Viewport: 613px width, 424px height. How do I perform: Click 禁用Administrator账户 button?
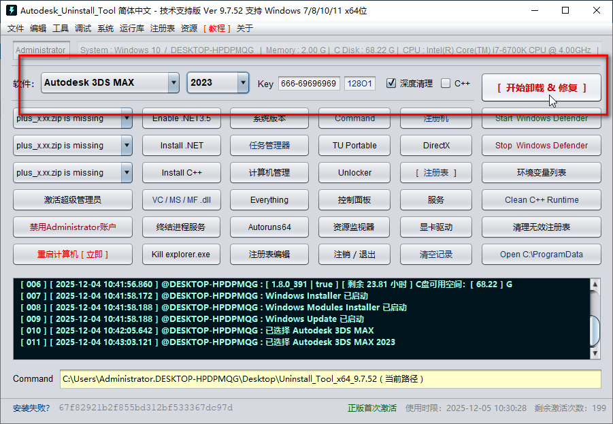coord(73,227)
